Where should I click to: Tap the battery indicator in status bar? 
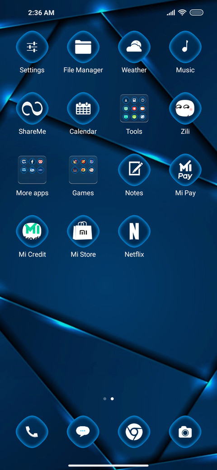(197, 13)
